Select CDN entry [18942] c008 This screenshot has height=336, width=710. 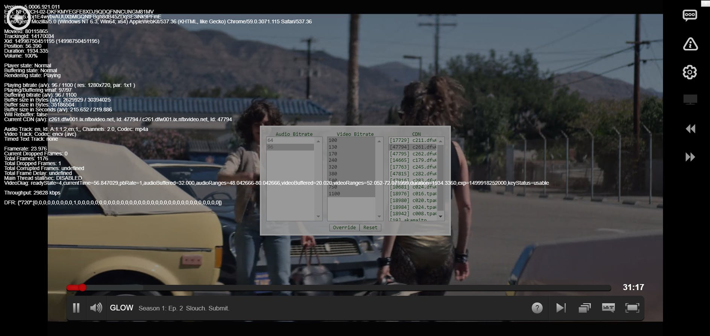[413, 214]
